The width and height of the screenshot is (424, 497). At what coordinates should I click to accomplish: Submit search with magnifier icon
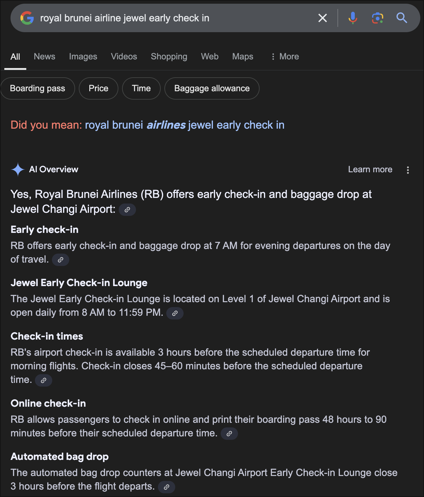click(x=401, y=18)
